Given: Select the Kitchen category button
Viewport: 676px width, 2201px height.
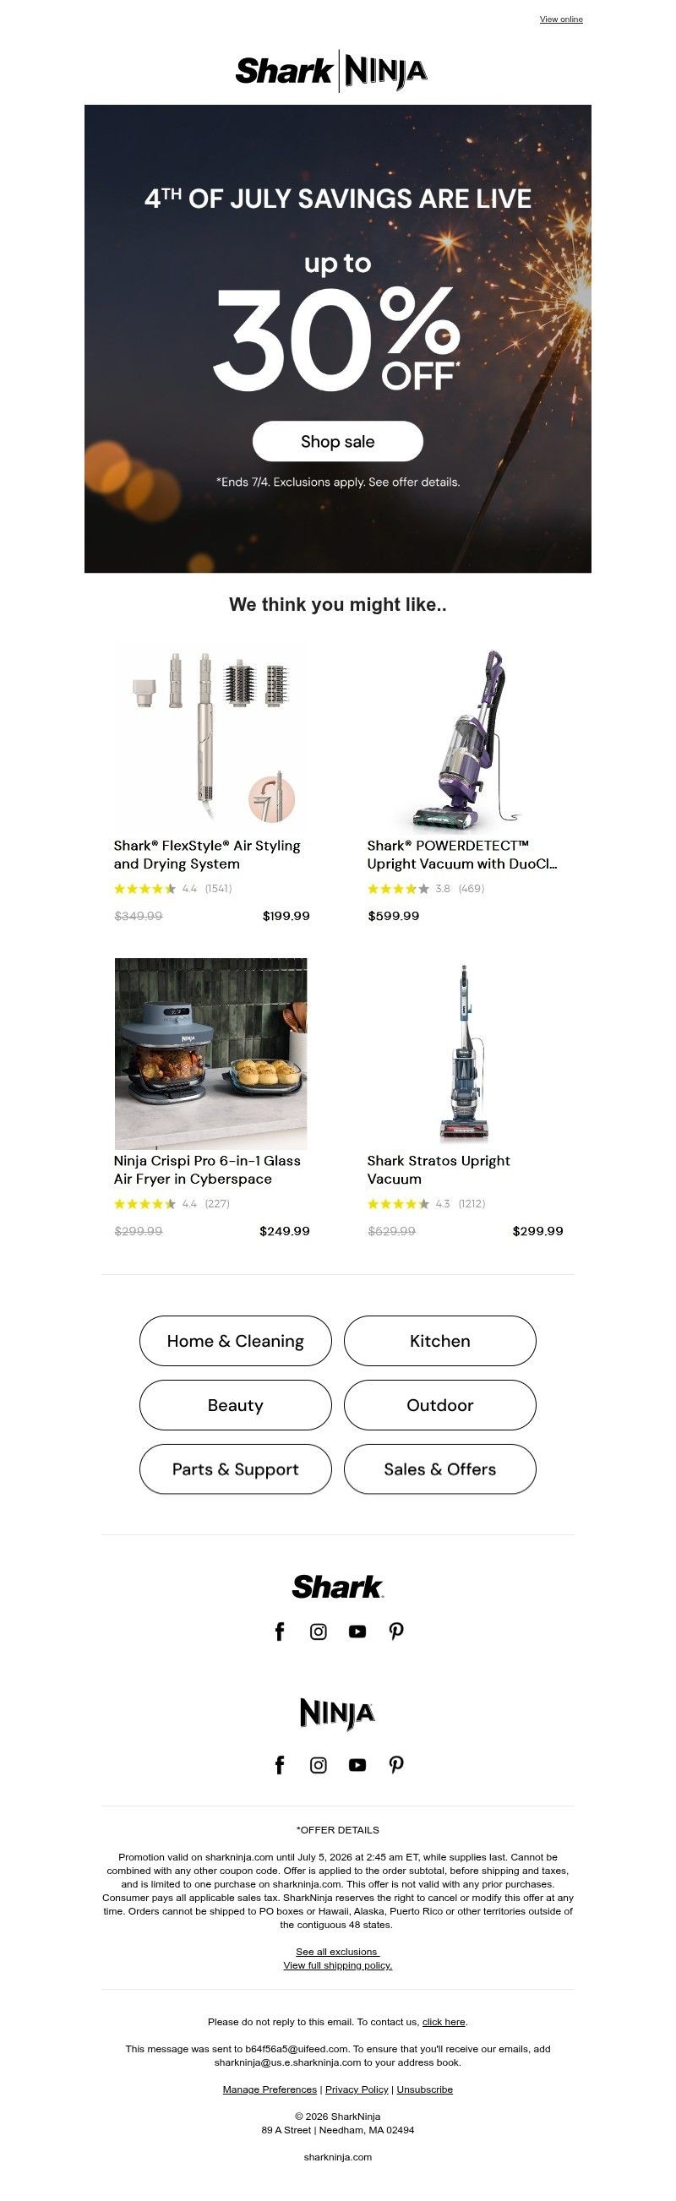Looking at the screenshot, I should pos(439,1341).
